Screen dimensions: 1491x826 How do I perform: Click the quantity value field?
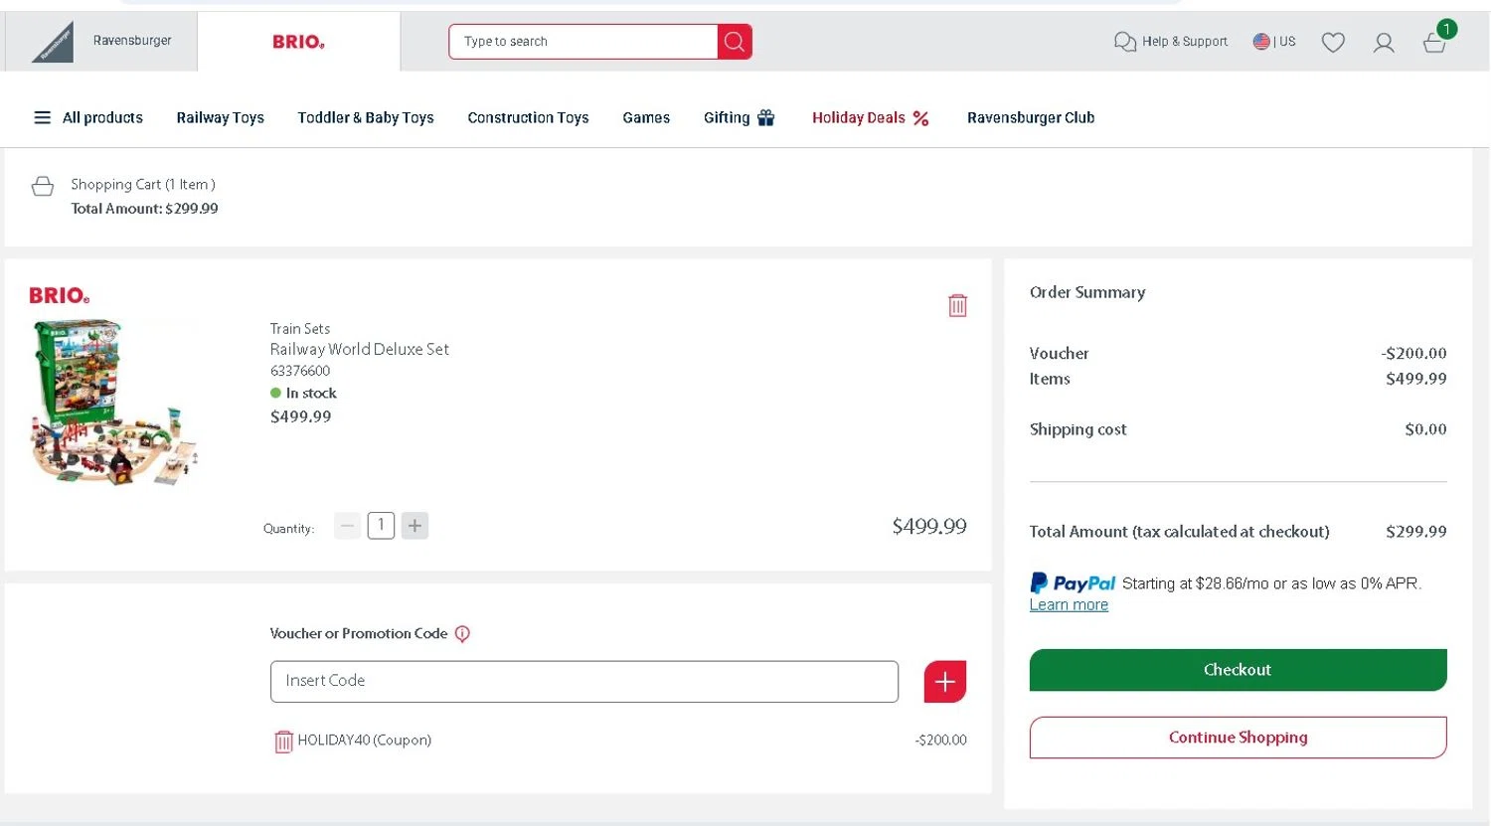pos(381,526)
